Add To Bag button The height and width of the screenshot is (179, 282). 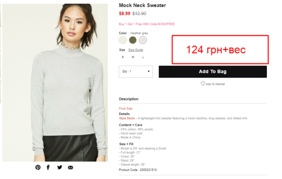[213, 72]
